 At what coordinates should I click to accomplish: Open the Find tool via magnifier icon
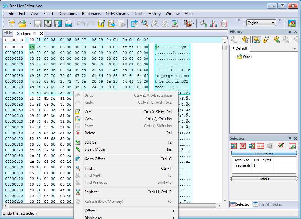click(144, 23)
